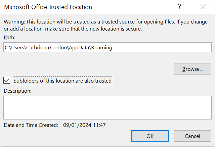The image size is (215, 147).
Task: Focus the Description text box
Action: click(107, 107)
